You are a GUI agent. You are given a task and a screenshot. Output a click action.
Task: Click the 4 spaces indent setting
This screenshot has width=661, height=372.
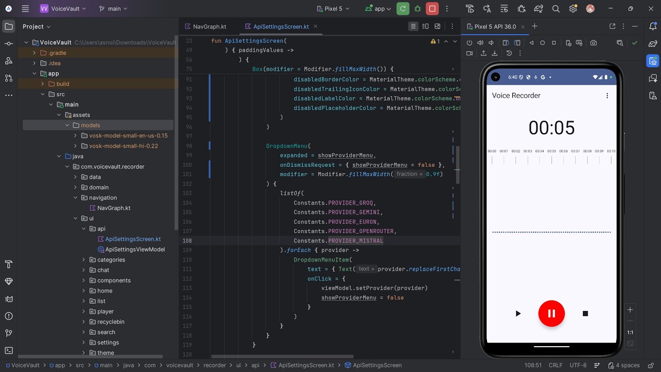pyautogui.click(x=623, y=365)
